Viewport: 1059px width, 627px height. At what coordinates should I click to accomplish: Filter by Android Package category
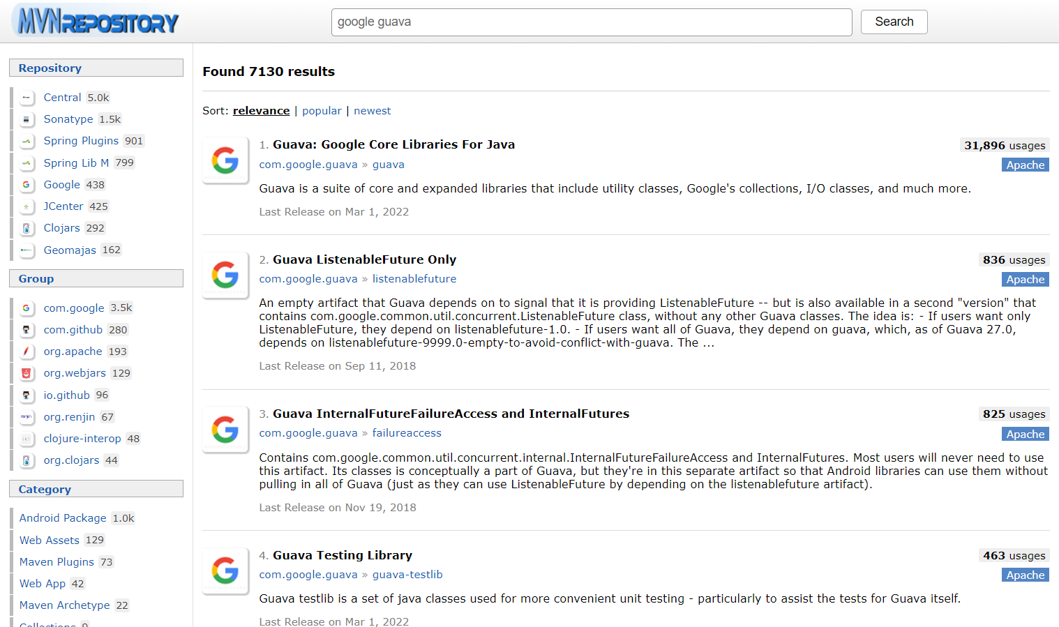(x=63, y=518)
